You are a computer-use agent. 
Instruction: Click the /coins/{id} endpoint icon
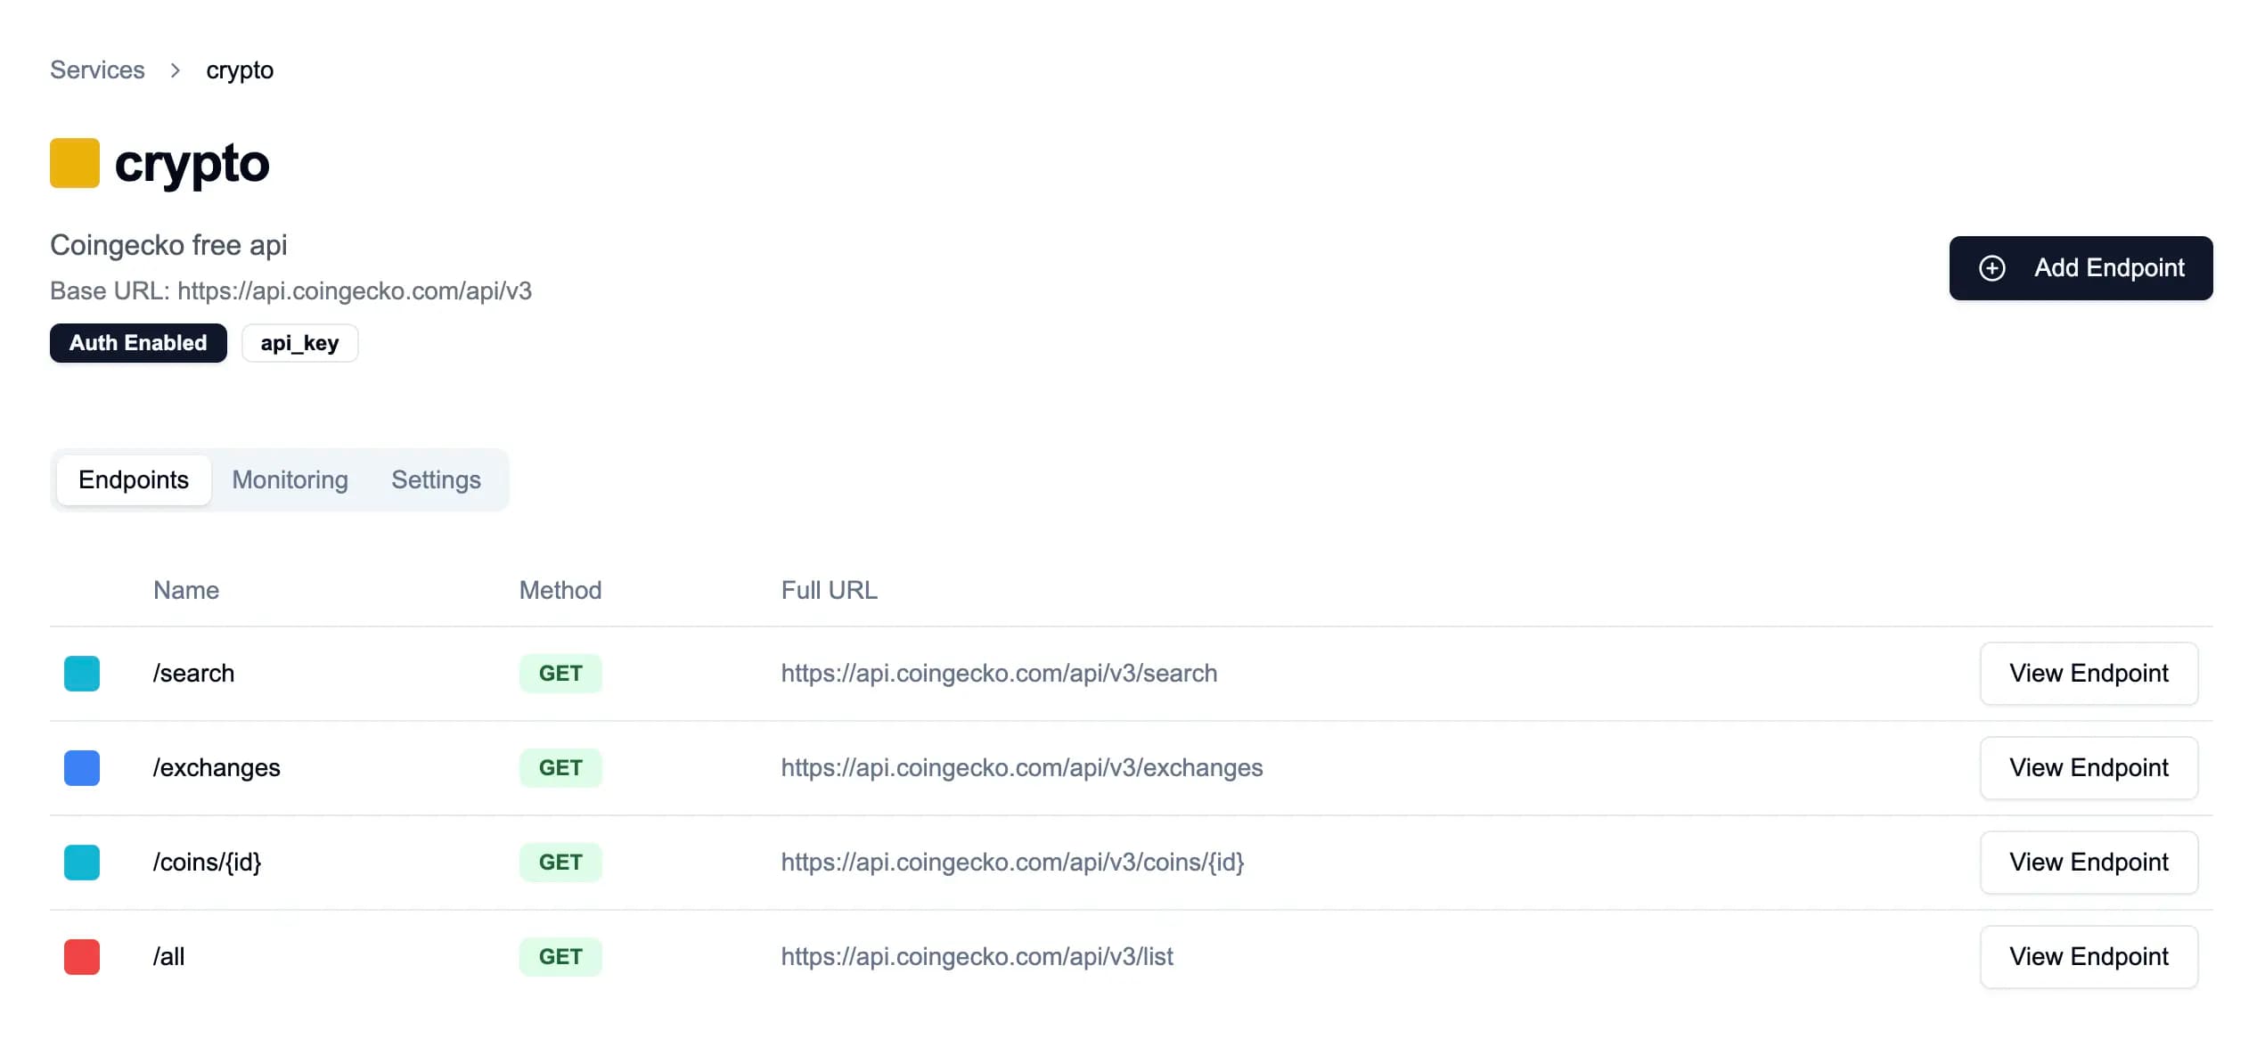click(81, 862)
